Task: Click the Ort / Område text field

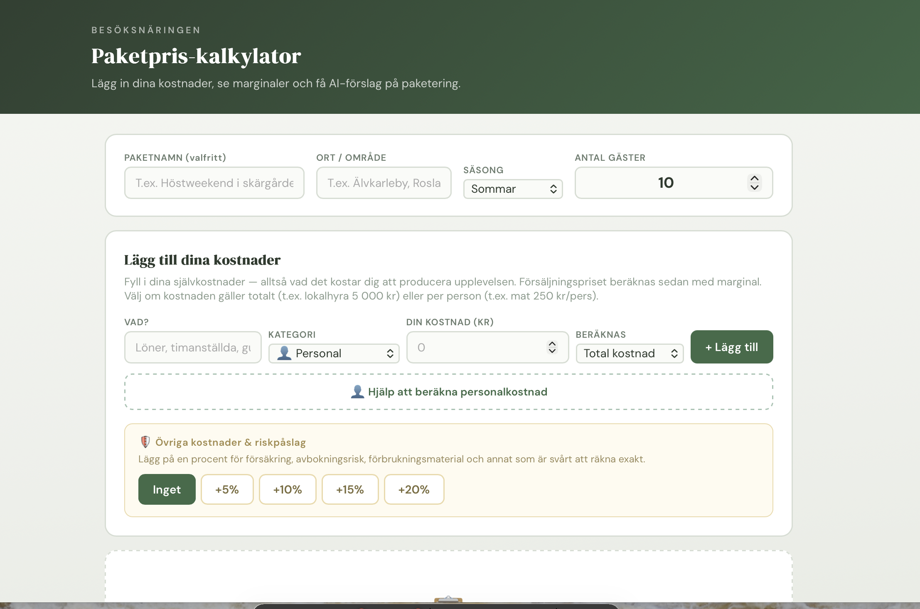Action: coord(384,183)
